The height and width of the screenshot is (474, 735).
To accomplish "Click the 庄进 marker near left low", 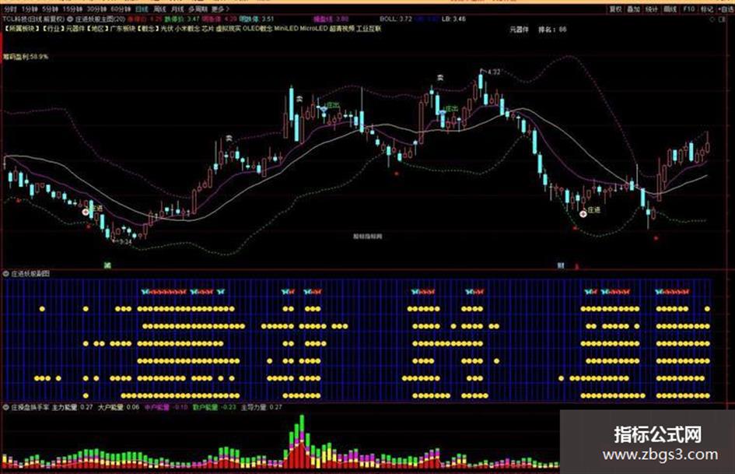I will 96,208.
